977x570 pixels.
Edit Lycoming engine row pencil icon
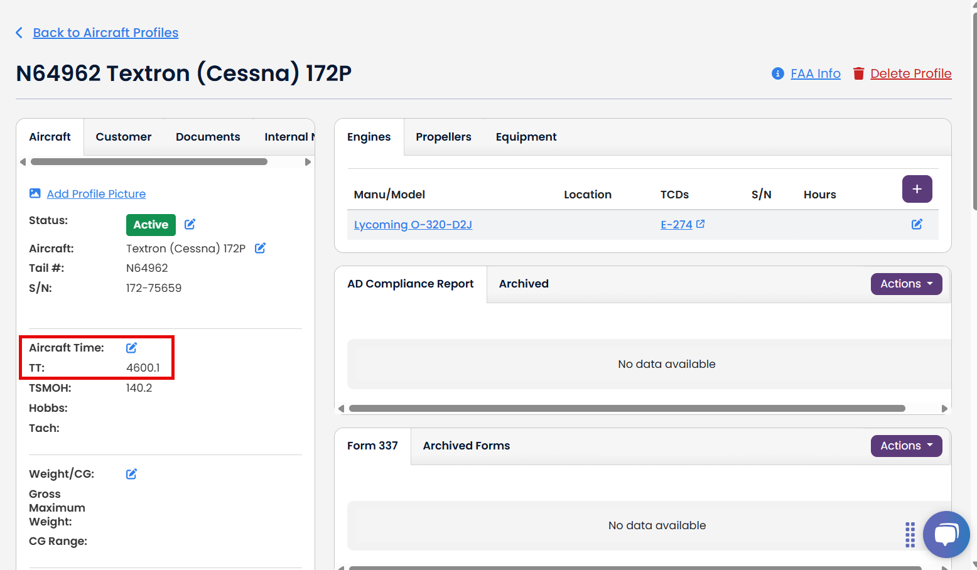(917, 224)
